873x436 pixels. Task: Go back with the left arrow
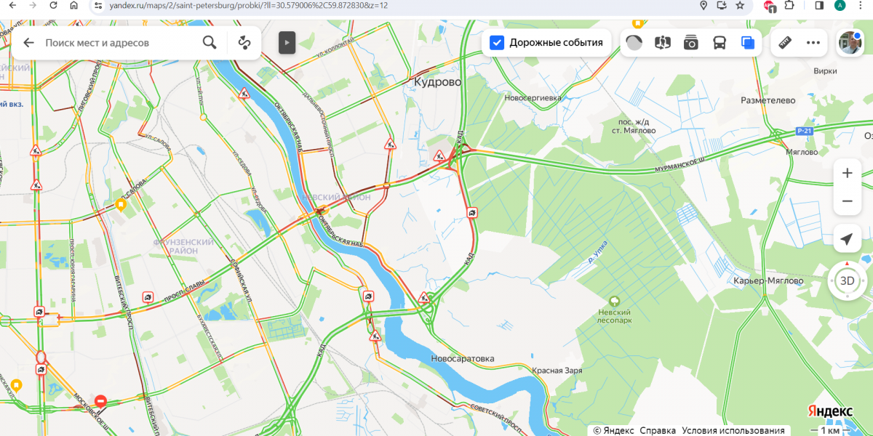28,42
